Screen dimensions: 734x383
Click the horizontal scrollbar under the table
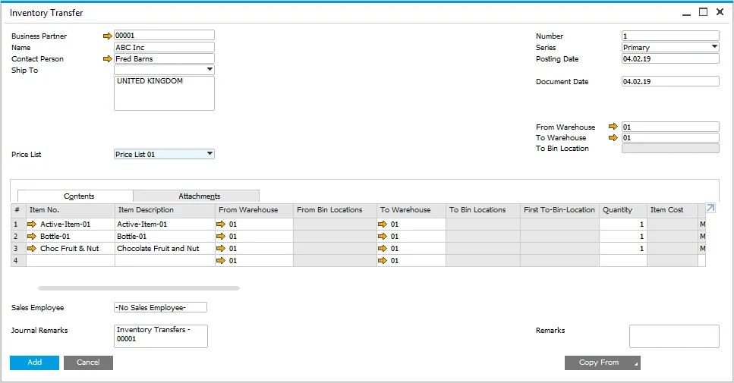click(x=138, y=288)
